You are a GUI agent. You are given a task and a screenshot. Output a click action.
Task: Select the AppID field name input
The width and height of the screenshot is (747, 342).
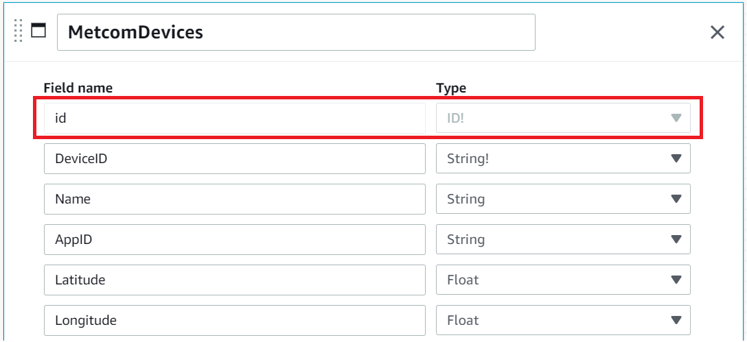234,239
